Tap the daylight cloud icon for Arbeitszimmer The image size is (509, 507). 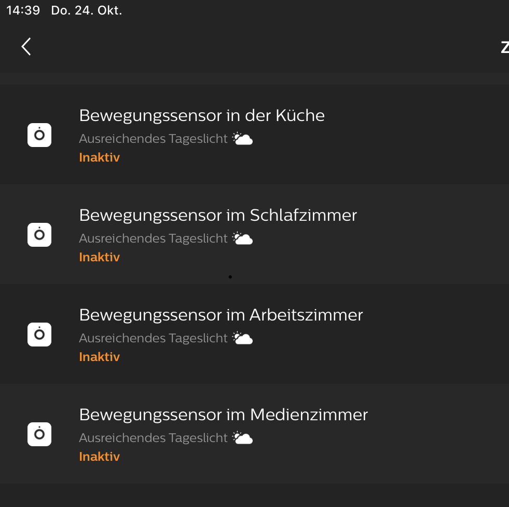(x=242, y=338)
